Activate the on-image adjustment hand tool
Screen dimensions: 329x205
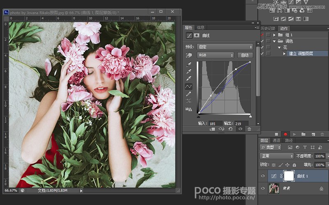click(189, 55)
